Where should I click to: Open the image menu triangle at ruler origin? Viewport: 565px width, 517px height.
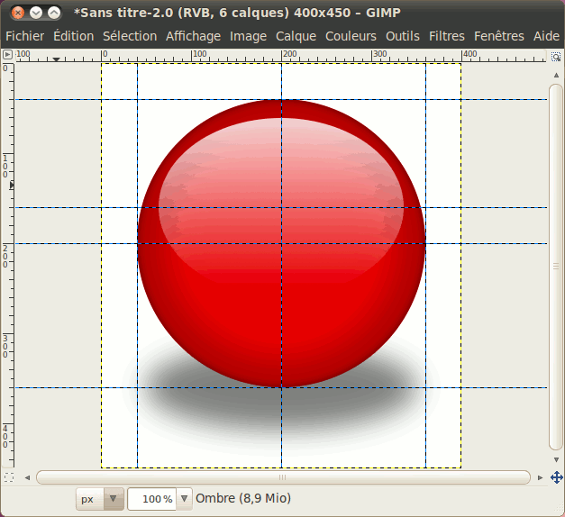(7, 56)
